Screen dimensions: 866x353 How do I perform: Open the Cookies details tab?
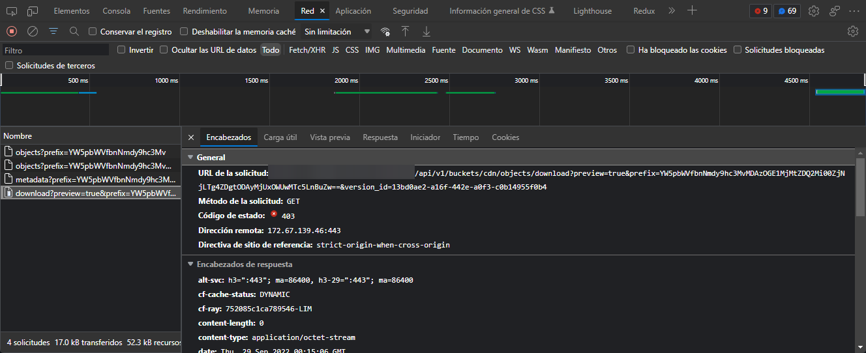(505, 137)
